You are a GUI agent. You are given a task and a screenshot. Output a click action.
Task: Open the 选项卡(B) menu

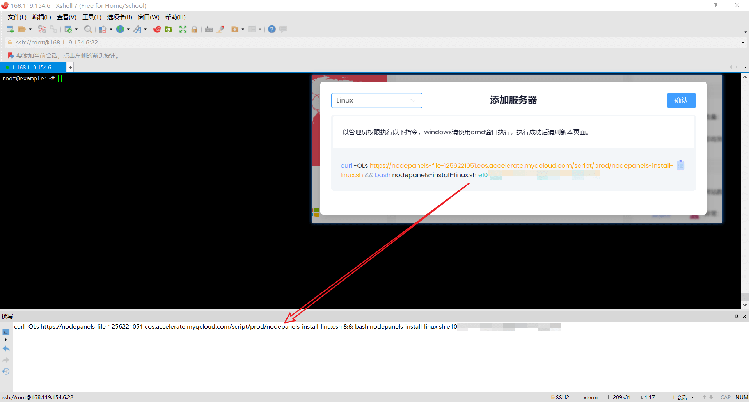tap(120, 17)
